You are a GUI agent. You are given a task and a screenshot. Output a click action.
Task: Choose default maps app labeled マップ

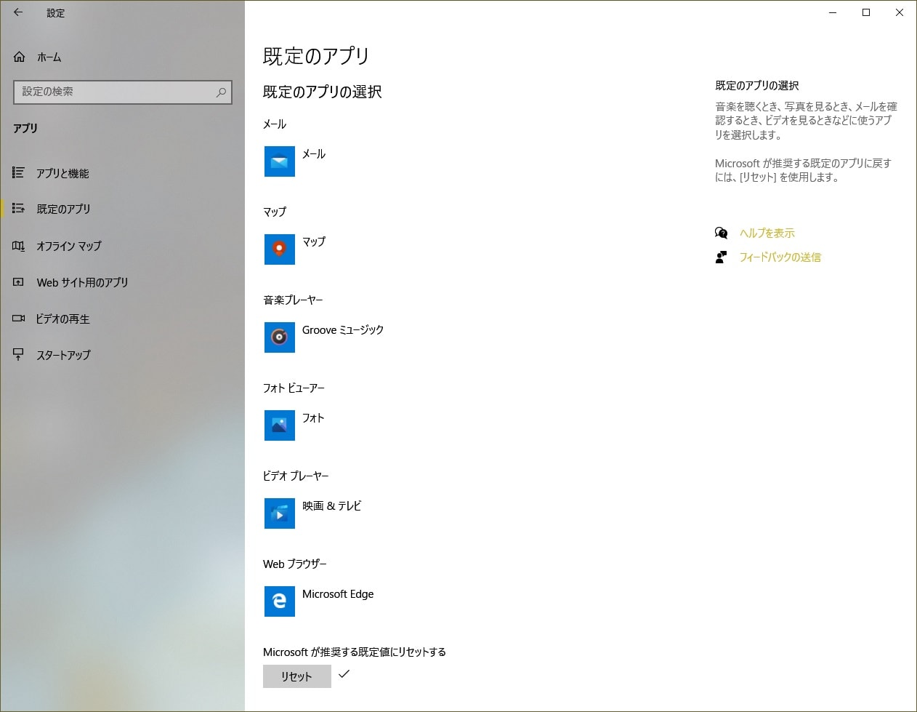pos(314,242)
